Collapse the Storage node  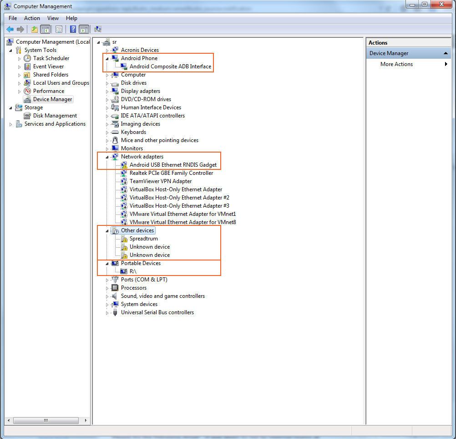click(11, 108)
